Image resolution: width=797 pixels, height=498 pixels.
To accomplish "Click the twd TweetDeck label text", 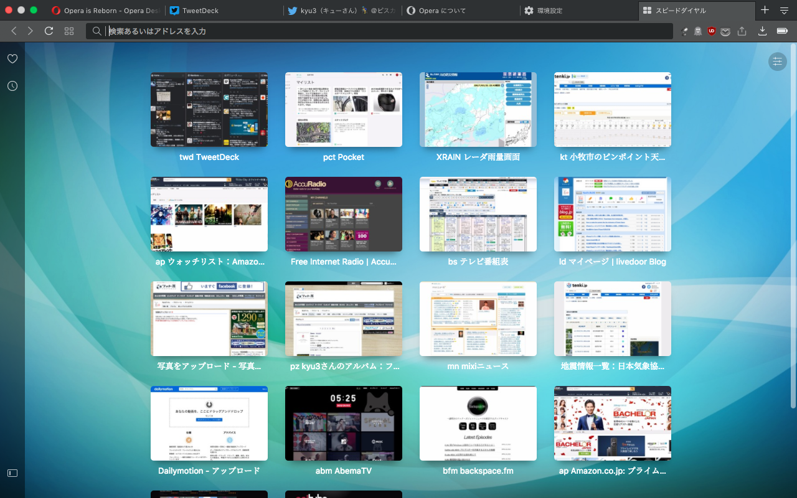I will [x=209, y=157].
